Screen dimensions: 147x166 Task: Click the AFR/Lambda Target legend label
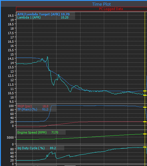(39, 14)
